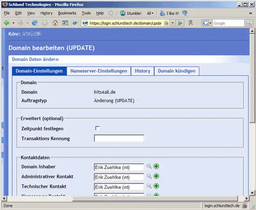256x210 pixels.
Task: Focus the Transaktions Kennung input field
Action: tap(119, 138)
